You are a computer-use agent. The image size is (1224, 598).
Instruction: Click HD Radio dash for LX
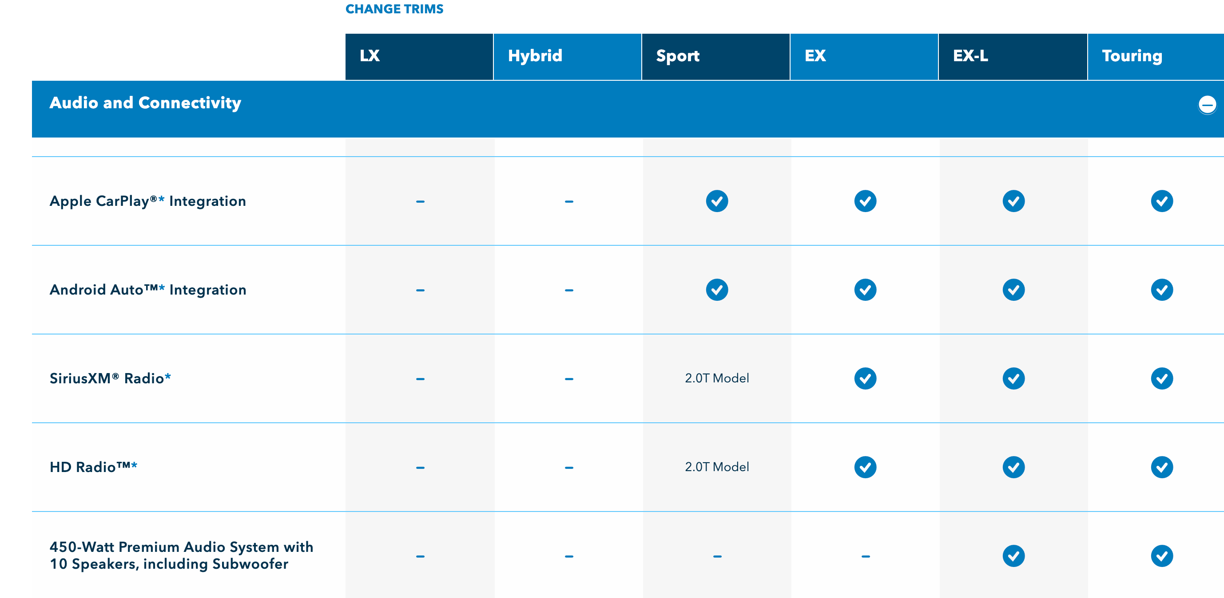[420, 468]
